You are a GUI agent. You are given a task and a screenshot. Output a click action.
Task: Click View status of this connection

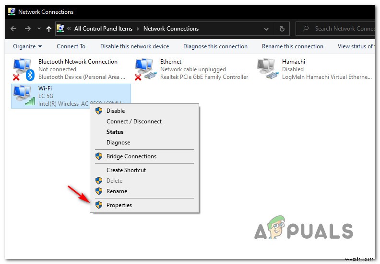click(x=356, y=46)
